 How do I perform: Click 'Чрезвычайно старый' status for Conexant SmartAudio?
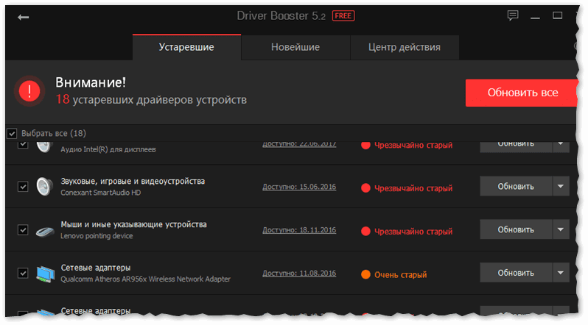coord(413,188)
